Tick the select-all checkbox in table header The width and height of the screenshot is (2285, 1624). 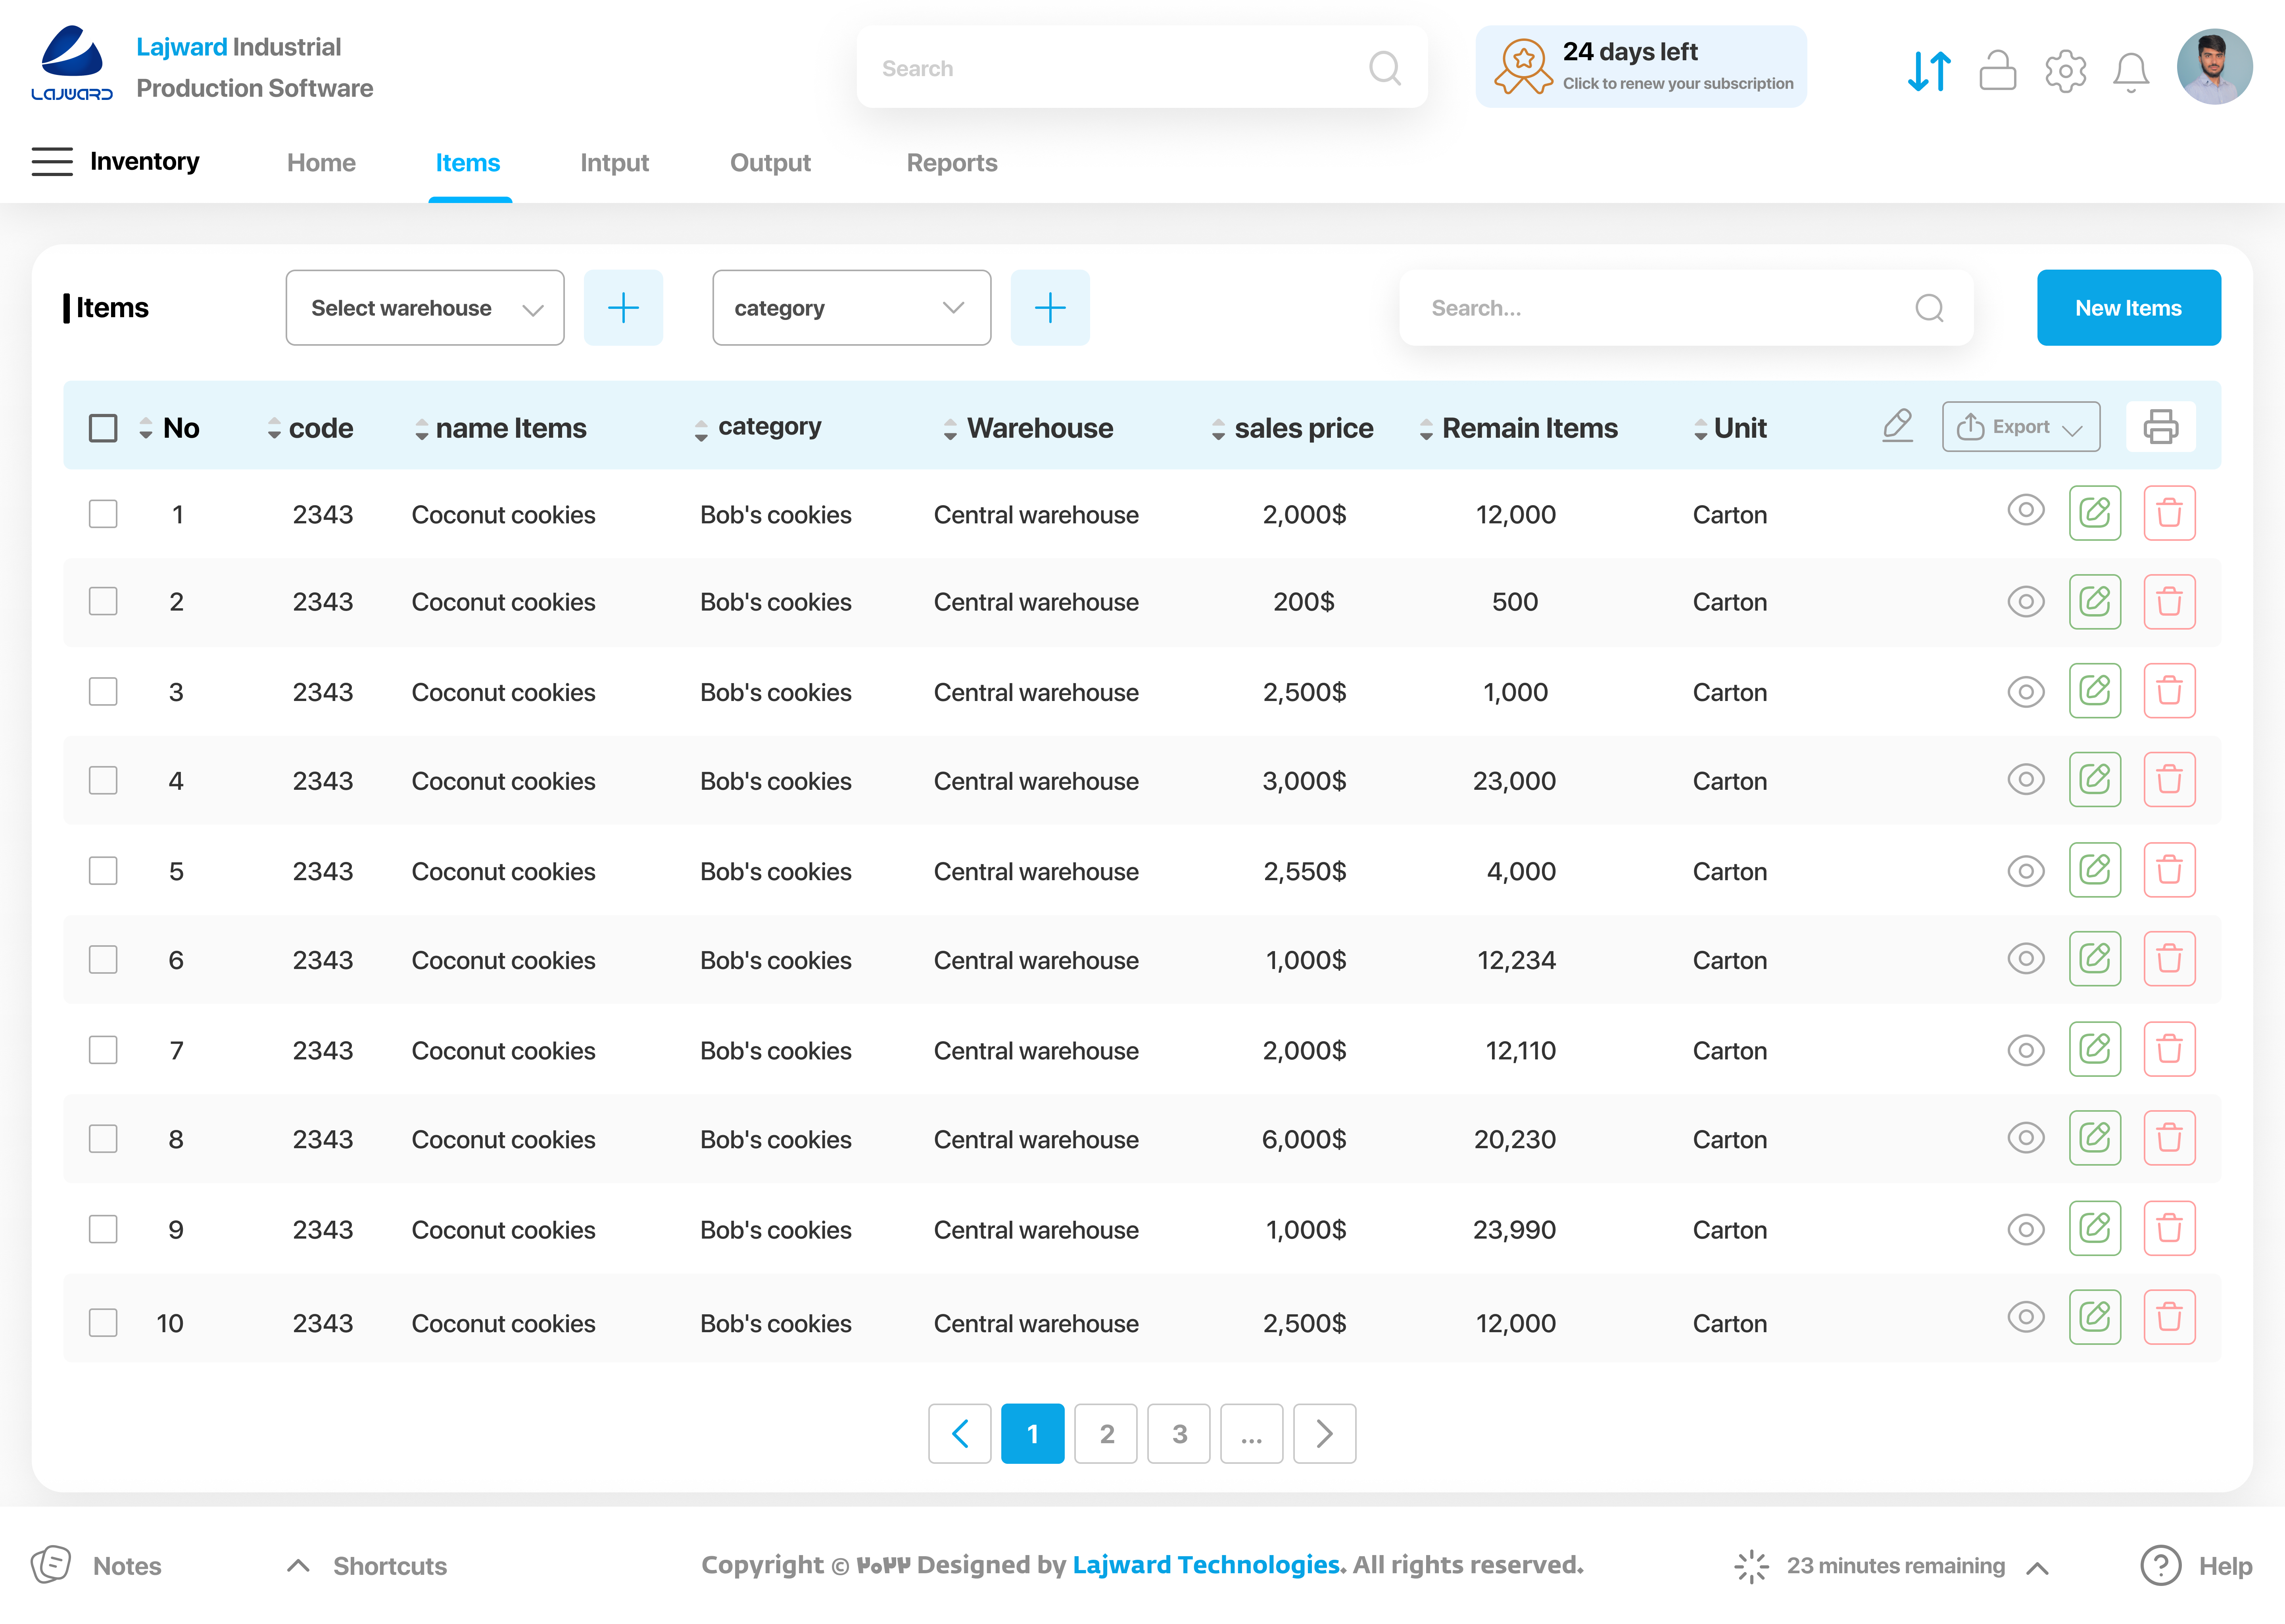(103, 428)
